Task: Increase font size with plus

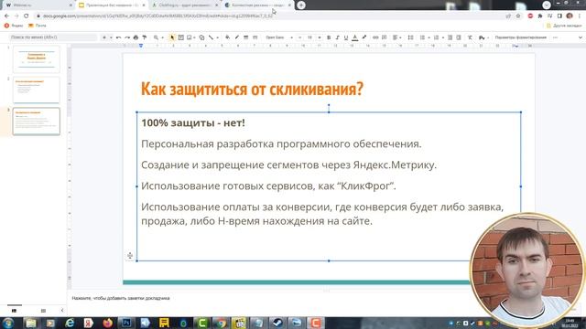Action: 320,37
